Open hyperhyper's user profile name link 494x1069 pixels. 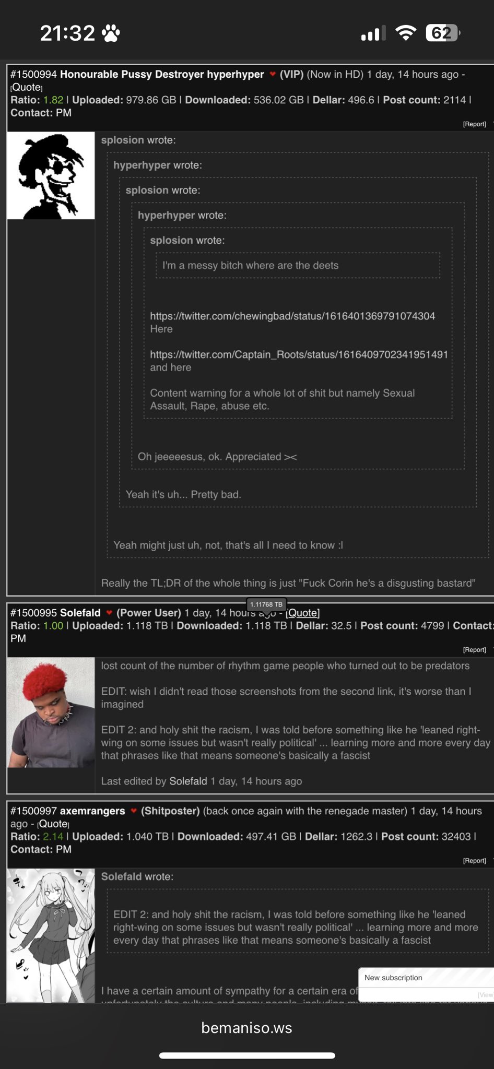click(236, 74)
